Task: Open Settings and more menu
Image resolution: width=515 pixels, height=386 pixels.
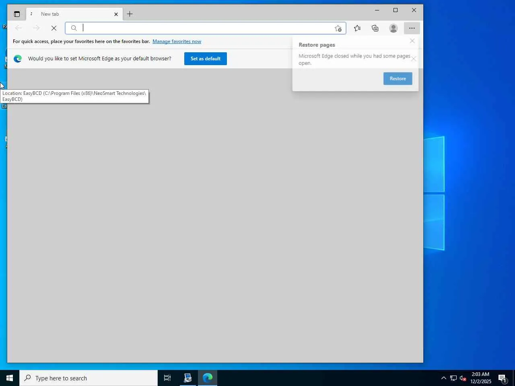Action: (412, 28)
